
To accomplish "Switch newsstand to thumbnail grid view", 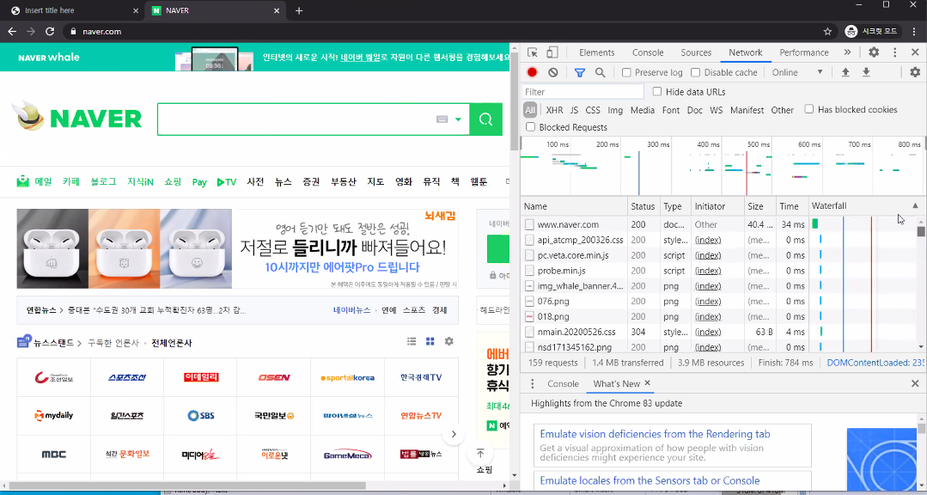I will tap(430, 341).
